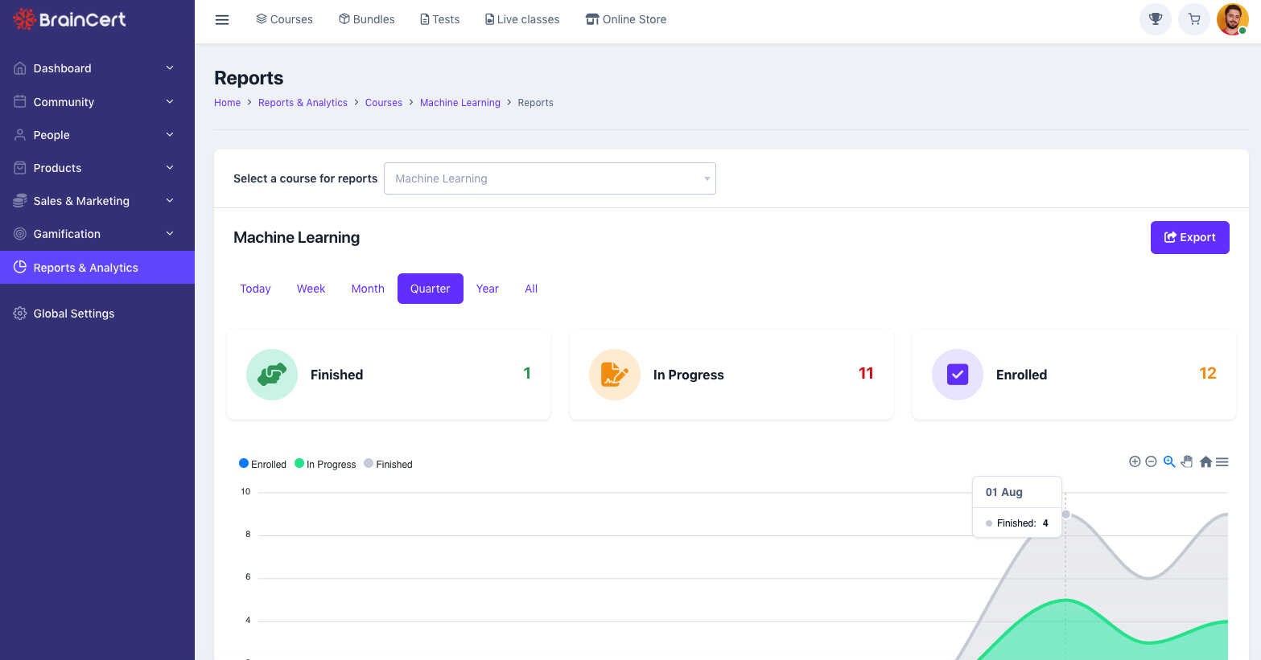1261x660 pixels.
Task: Open the chart hamburger menu
Action: [1222, 461]
